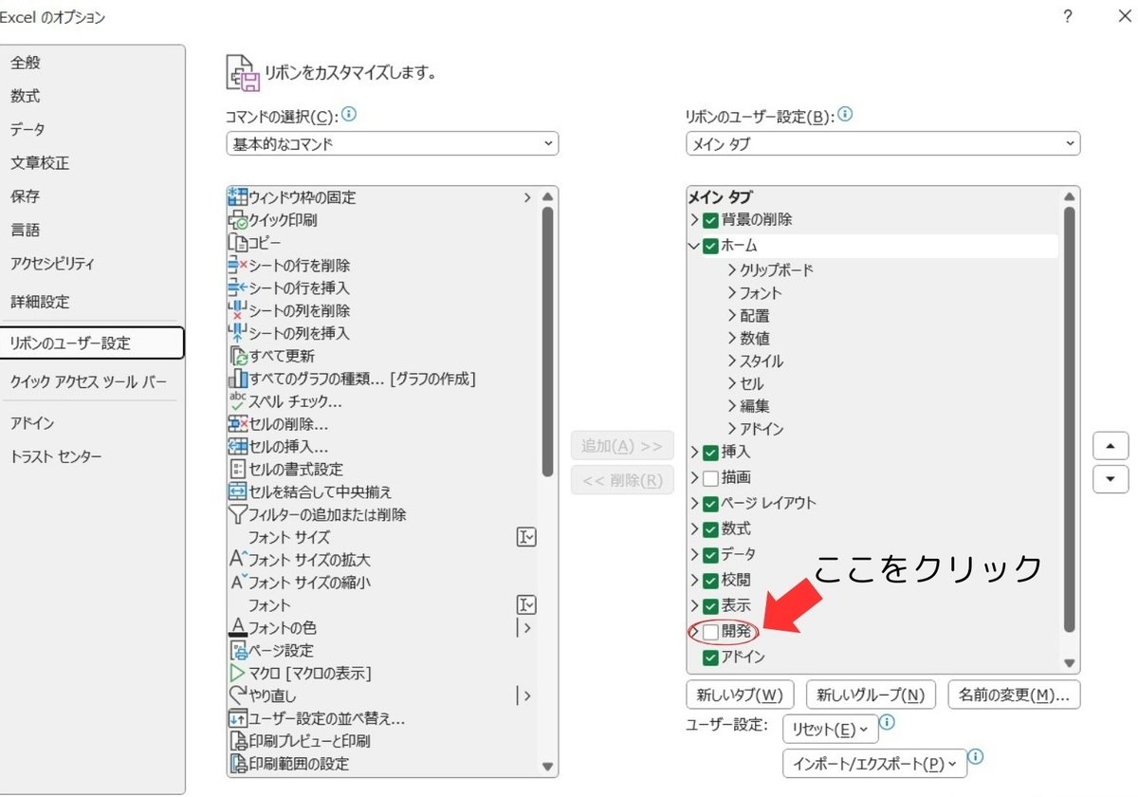Viewport: 1138px width, 797px height.
Task: Open the メイン タブ dropdown
Action: point(883,143)
